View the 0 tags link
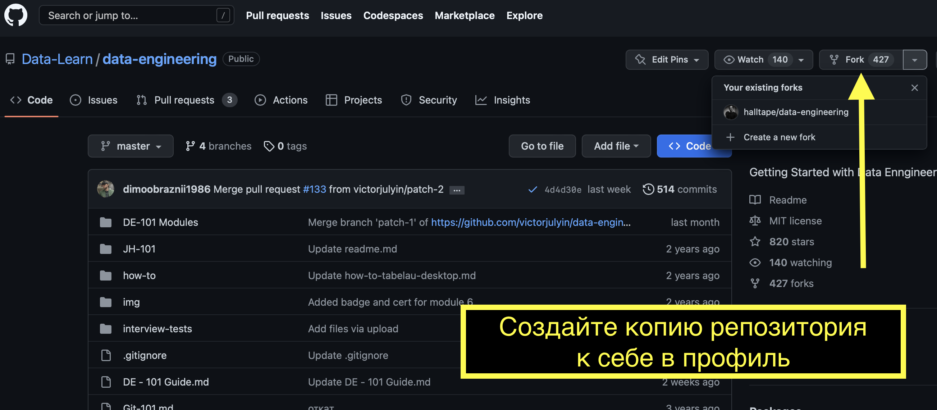The height and width of the screenshot is (410, 937). [285, 146]
